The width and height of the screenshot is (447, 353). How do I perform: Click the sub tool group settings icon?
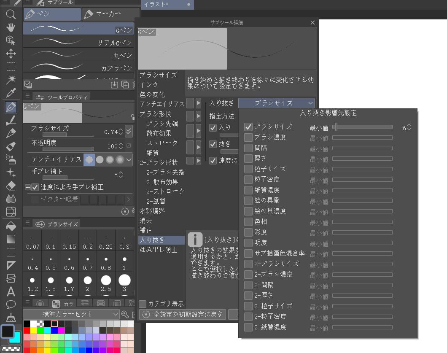(28, 84)
